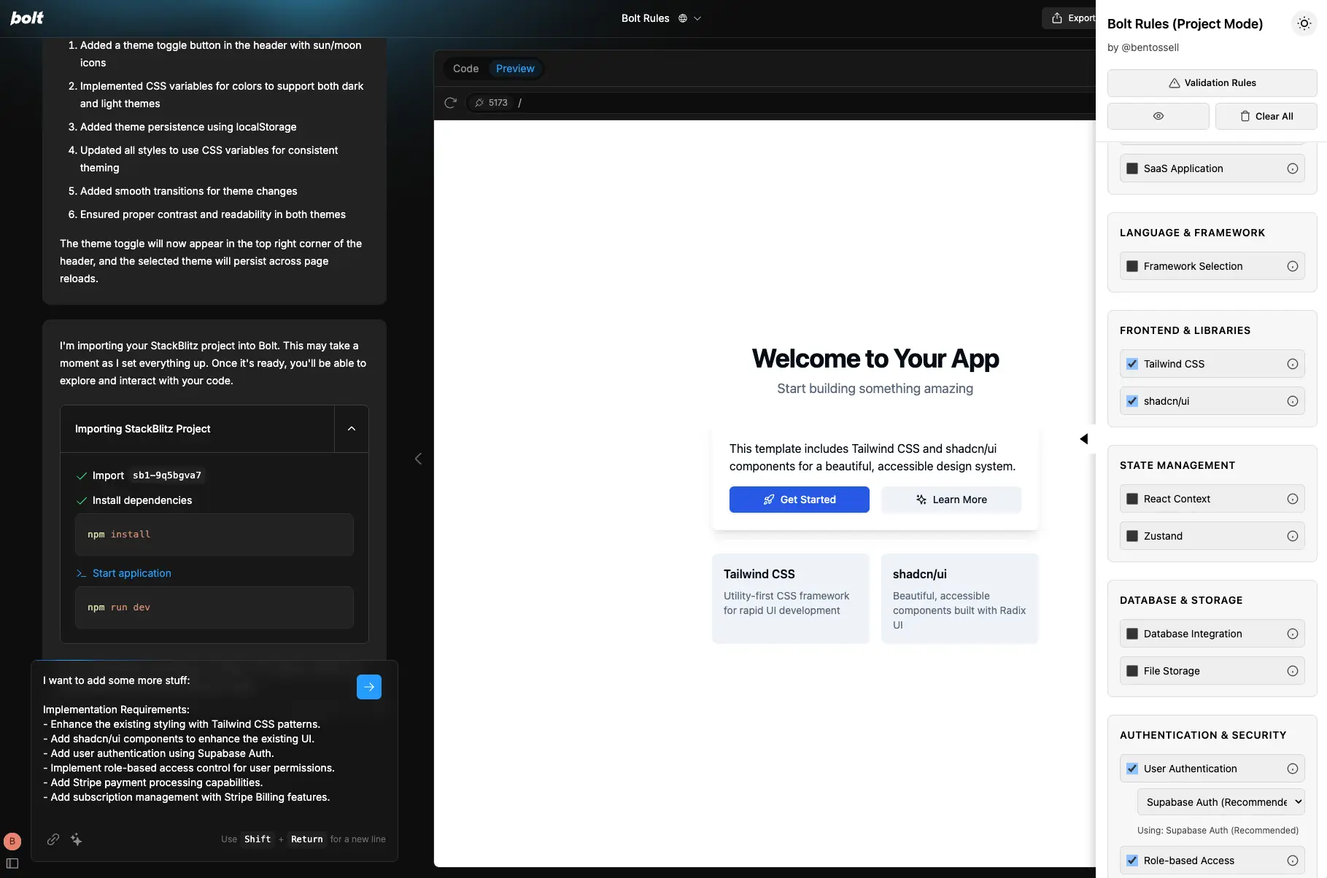
Task: Uncheck the shadcn/ui checkbox
Action: click(1132, 401)
